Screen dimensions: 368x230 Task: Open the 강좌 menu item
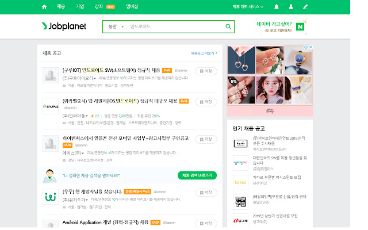point(99,6)
